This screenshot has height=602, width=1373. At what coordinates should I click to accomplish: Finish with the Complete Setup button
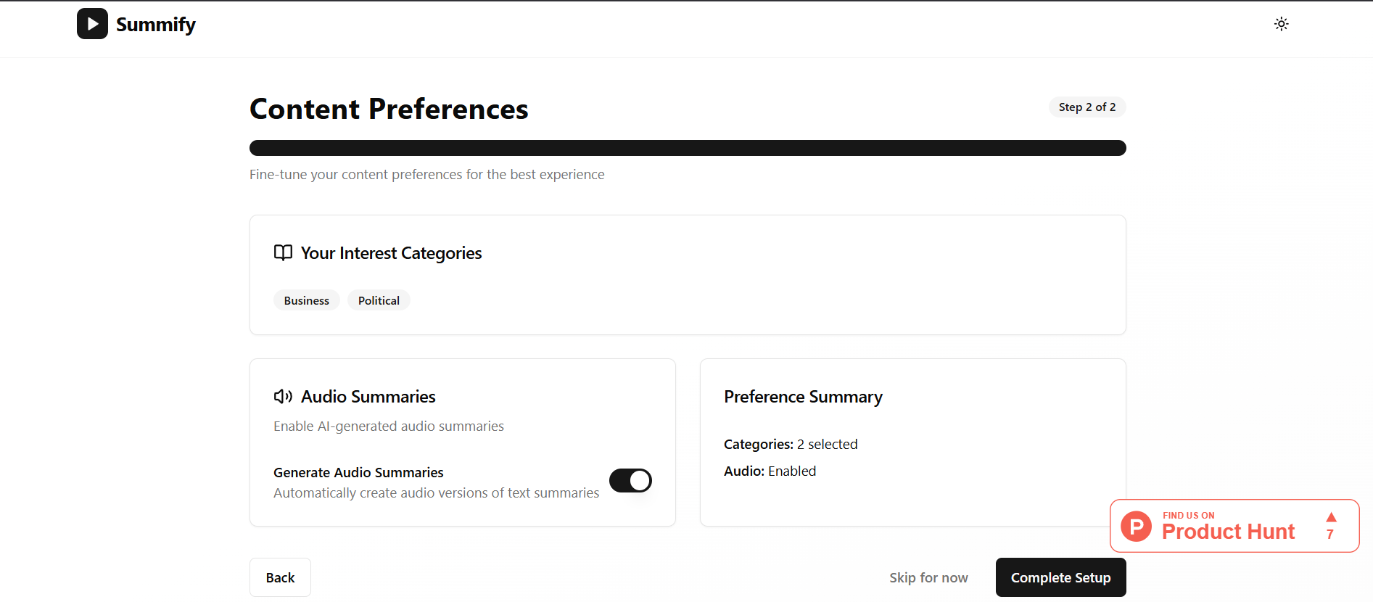(x=1060, y=577)
